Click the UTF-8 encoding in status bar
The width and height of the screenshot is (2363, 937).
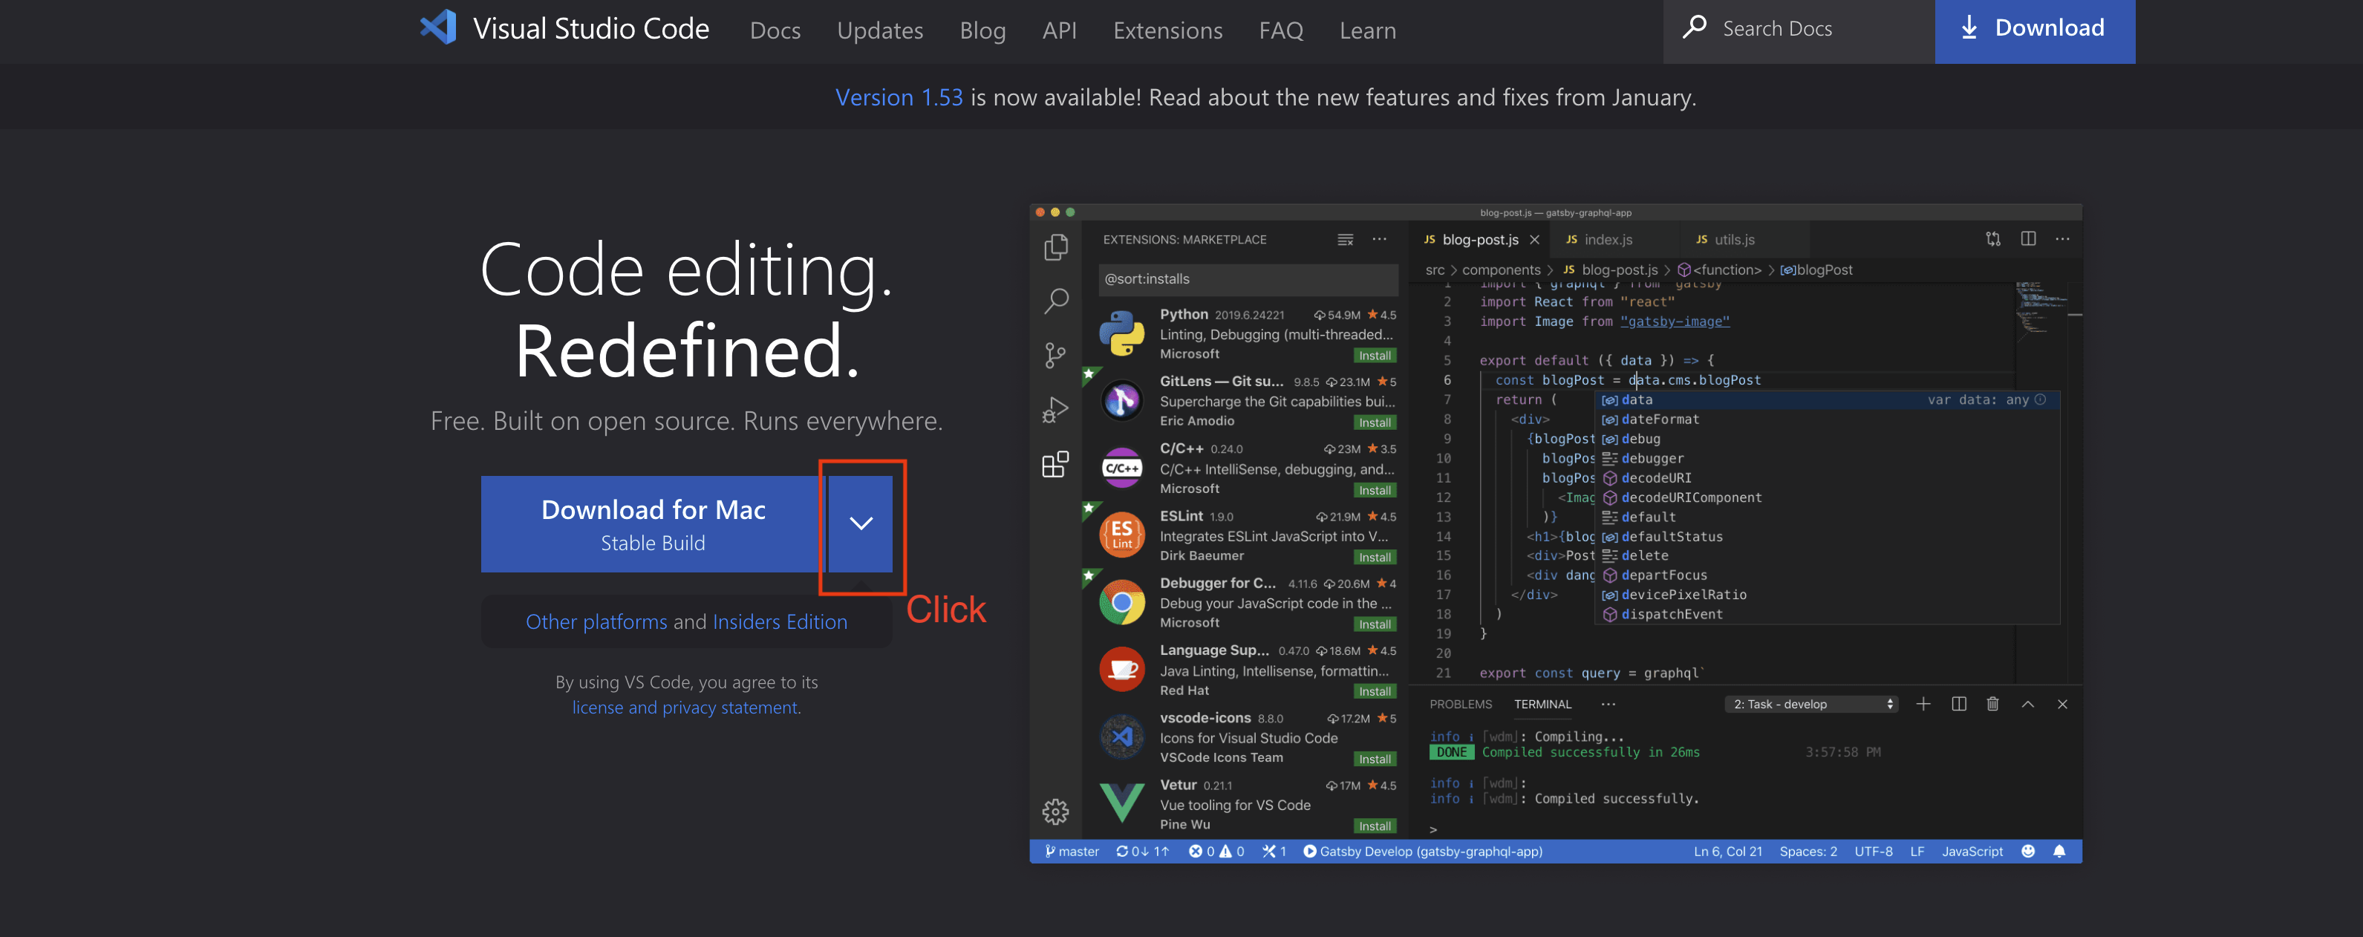pos(1873,851)
